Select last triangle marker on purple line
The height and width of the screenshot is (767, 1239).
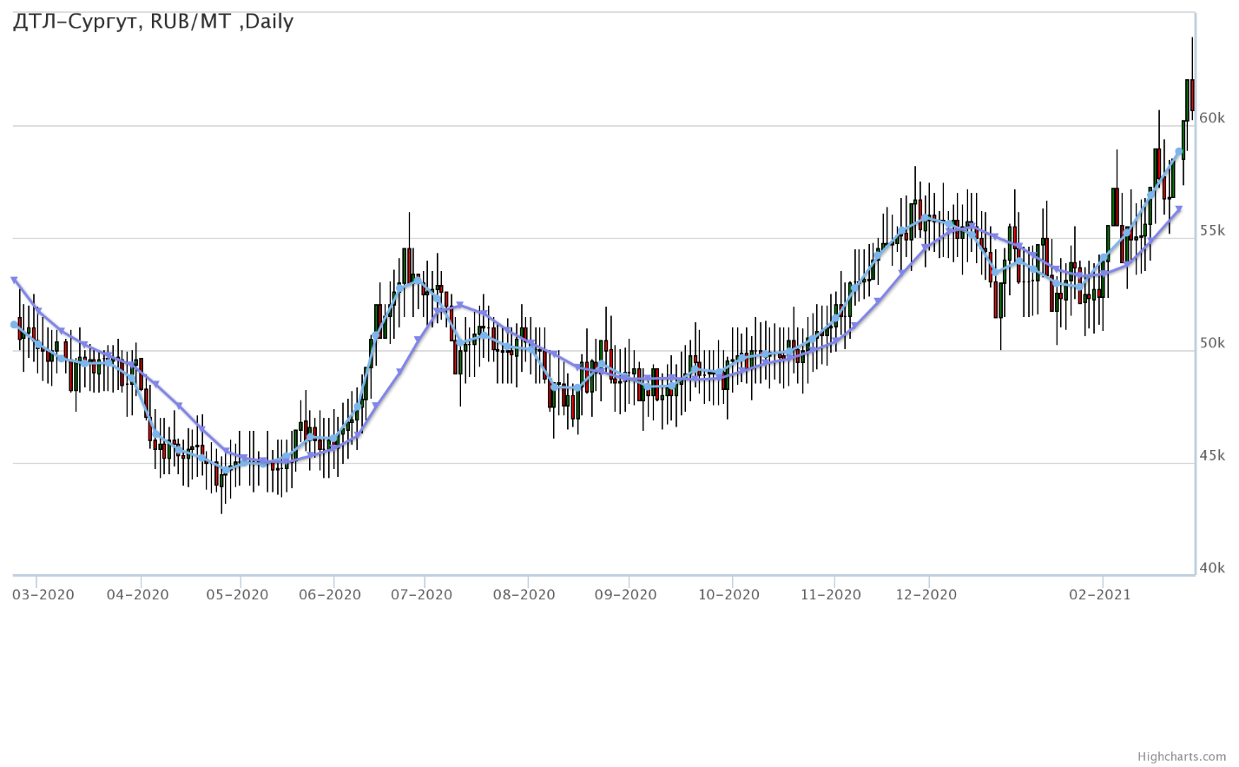coord(1179,208)
